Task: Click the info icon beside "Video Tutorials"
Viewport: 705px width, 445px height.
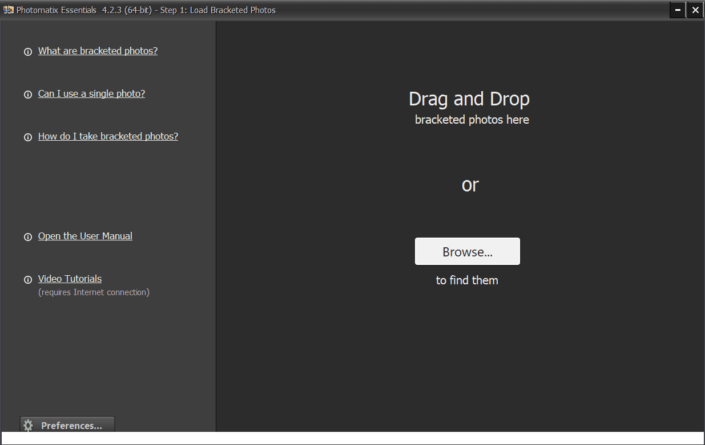Action: (x=28, y=280)
